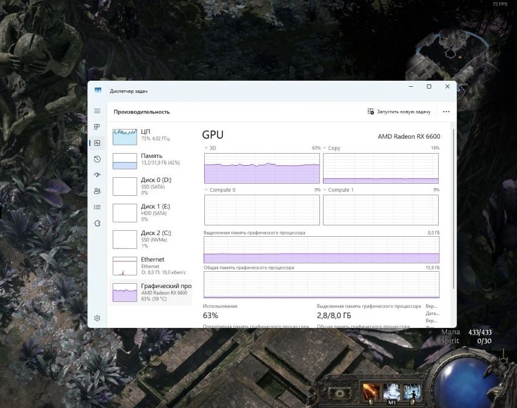Viewport: 517px width, 408px height.
Task: Open the three-dot more options menu
Action: (446, 112)
